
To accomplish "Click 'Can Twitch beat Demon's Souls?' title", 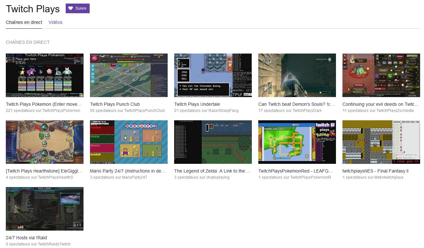I will (296, 104).
